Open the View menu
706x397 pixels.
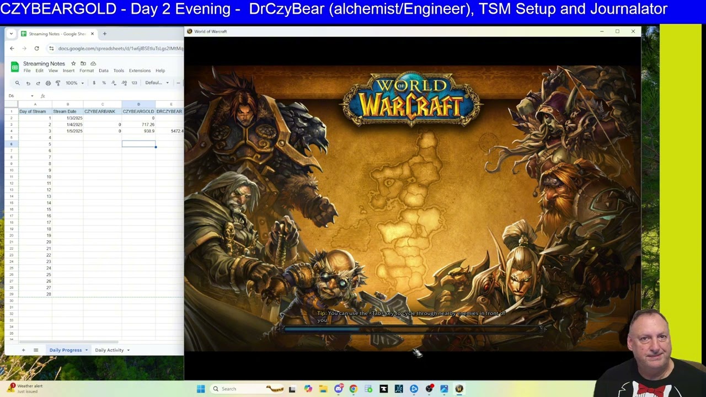point(53,71)
